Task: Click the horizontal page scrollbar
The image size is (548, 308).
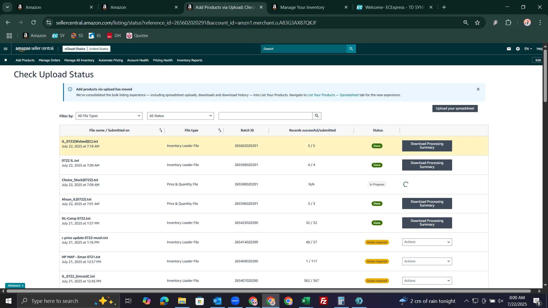Action: click(x=268, y=291)
